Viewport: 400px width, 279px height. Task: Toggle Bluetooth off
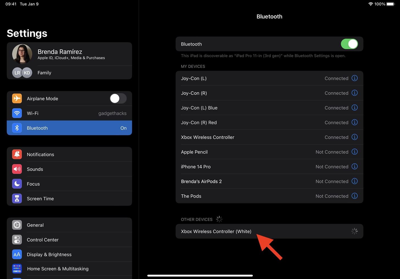pyautogui.click(x=349, y=44)
